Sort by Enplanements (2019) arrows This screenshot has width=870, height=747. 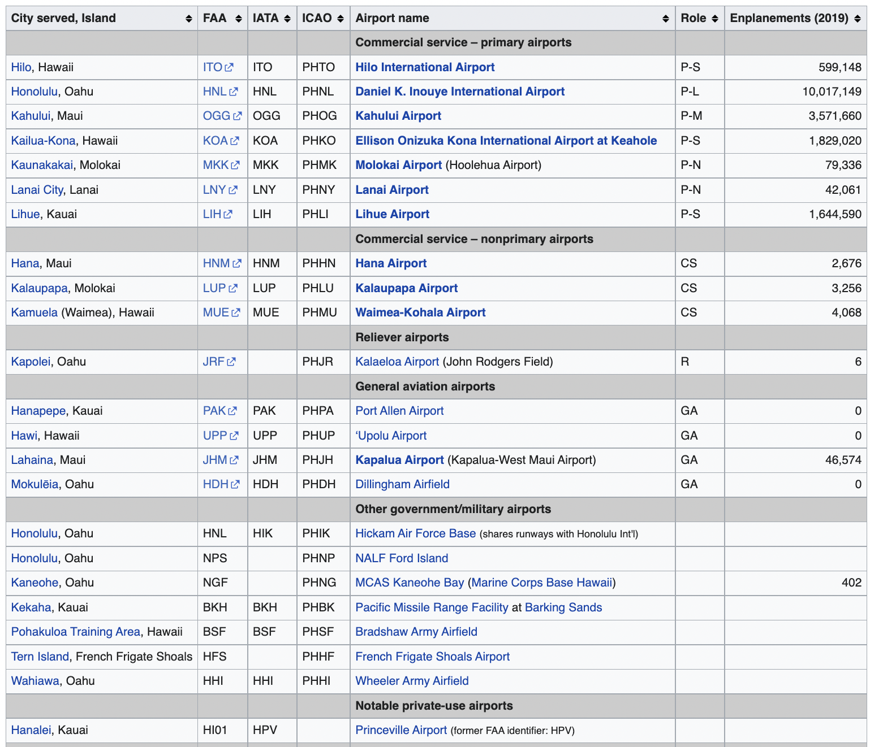[x=857, y=19]
